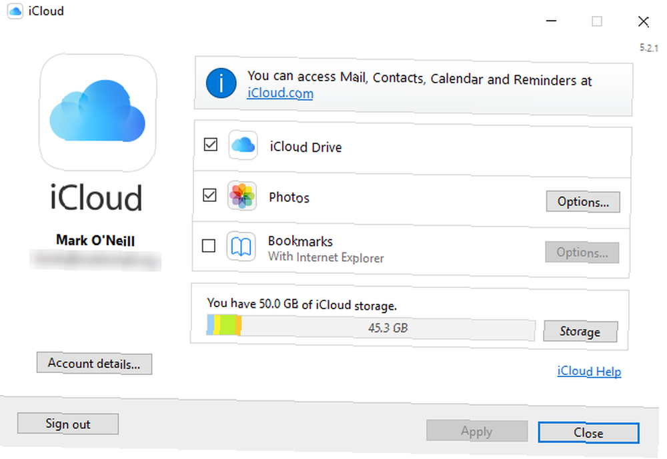
Task: Click the yellow segment in storage bar
Action: (217, 325)
